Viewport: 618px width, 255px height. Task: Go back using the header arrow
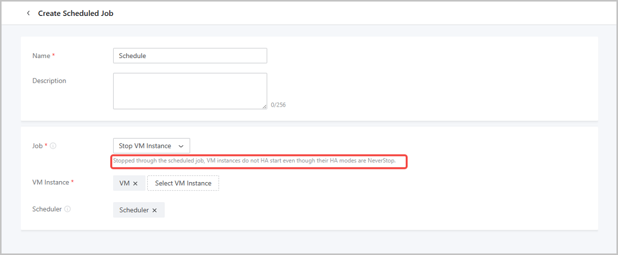point(28,13)
